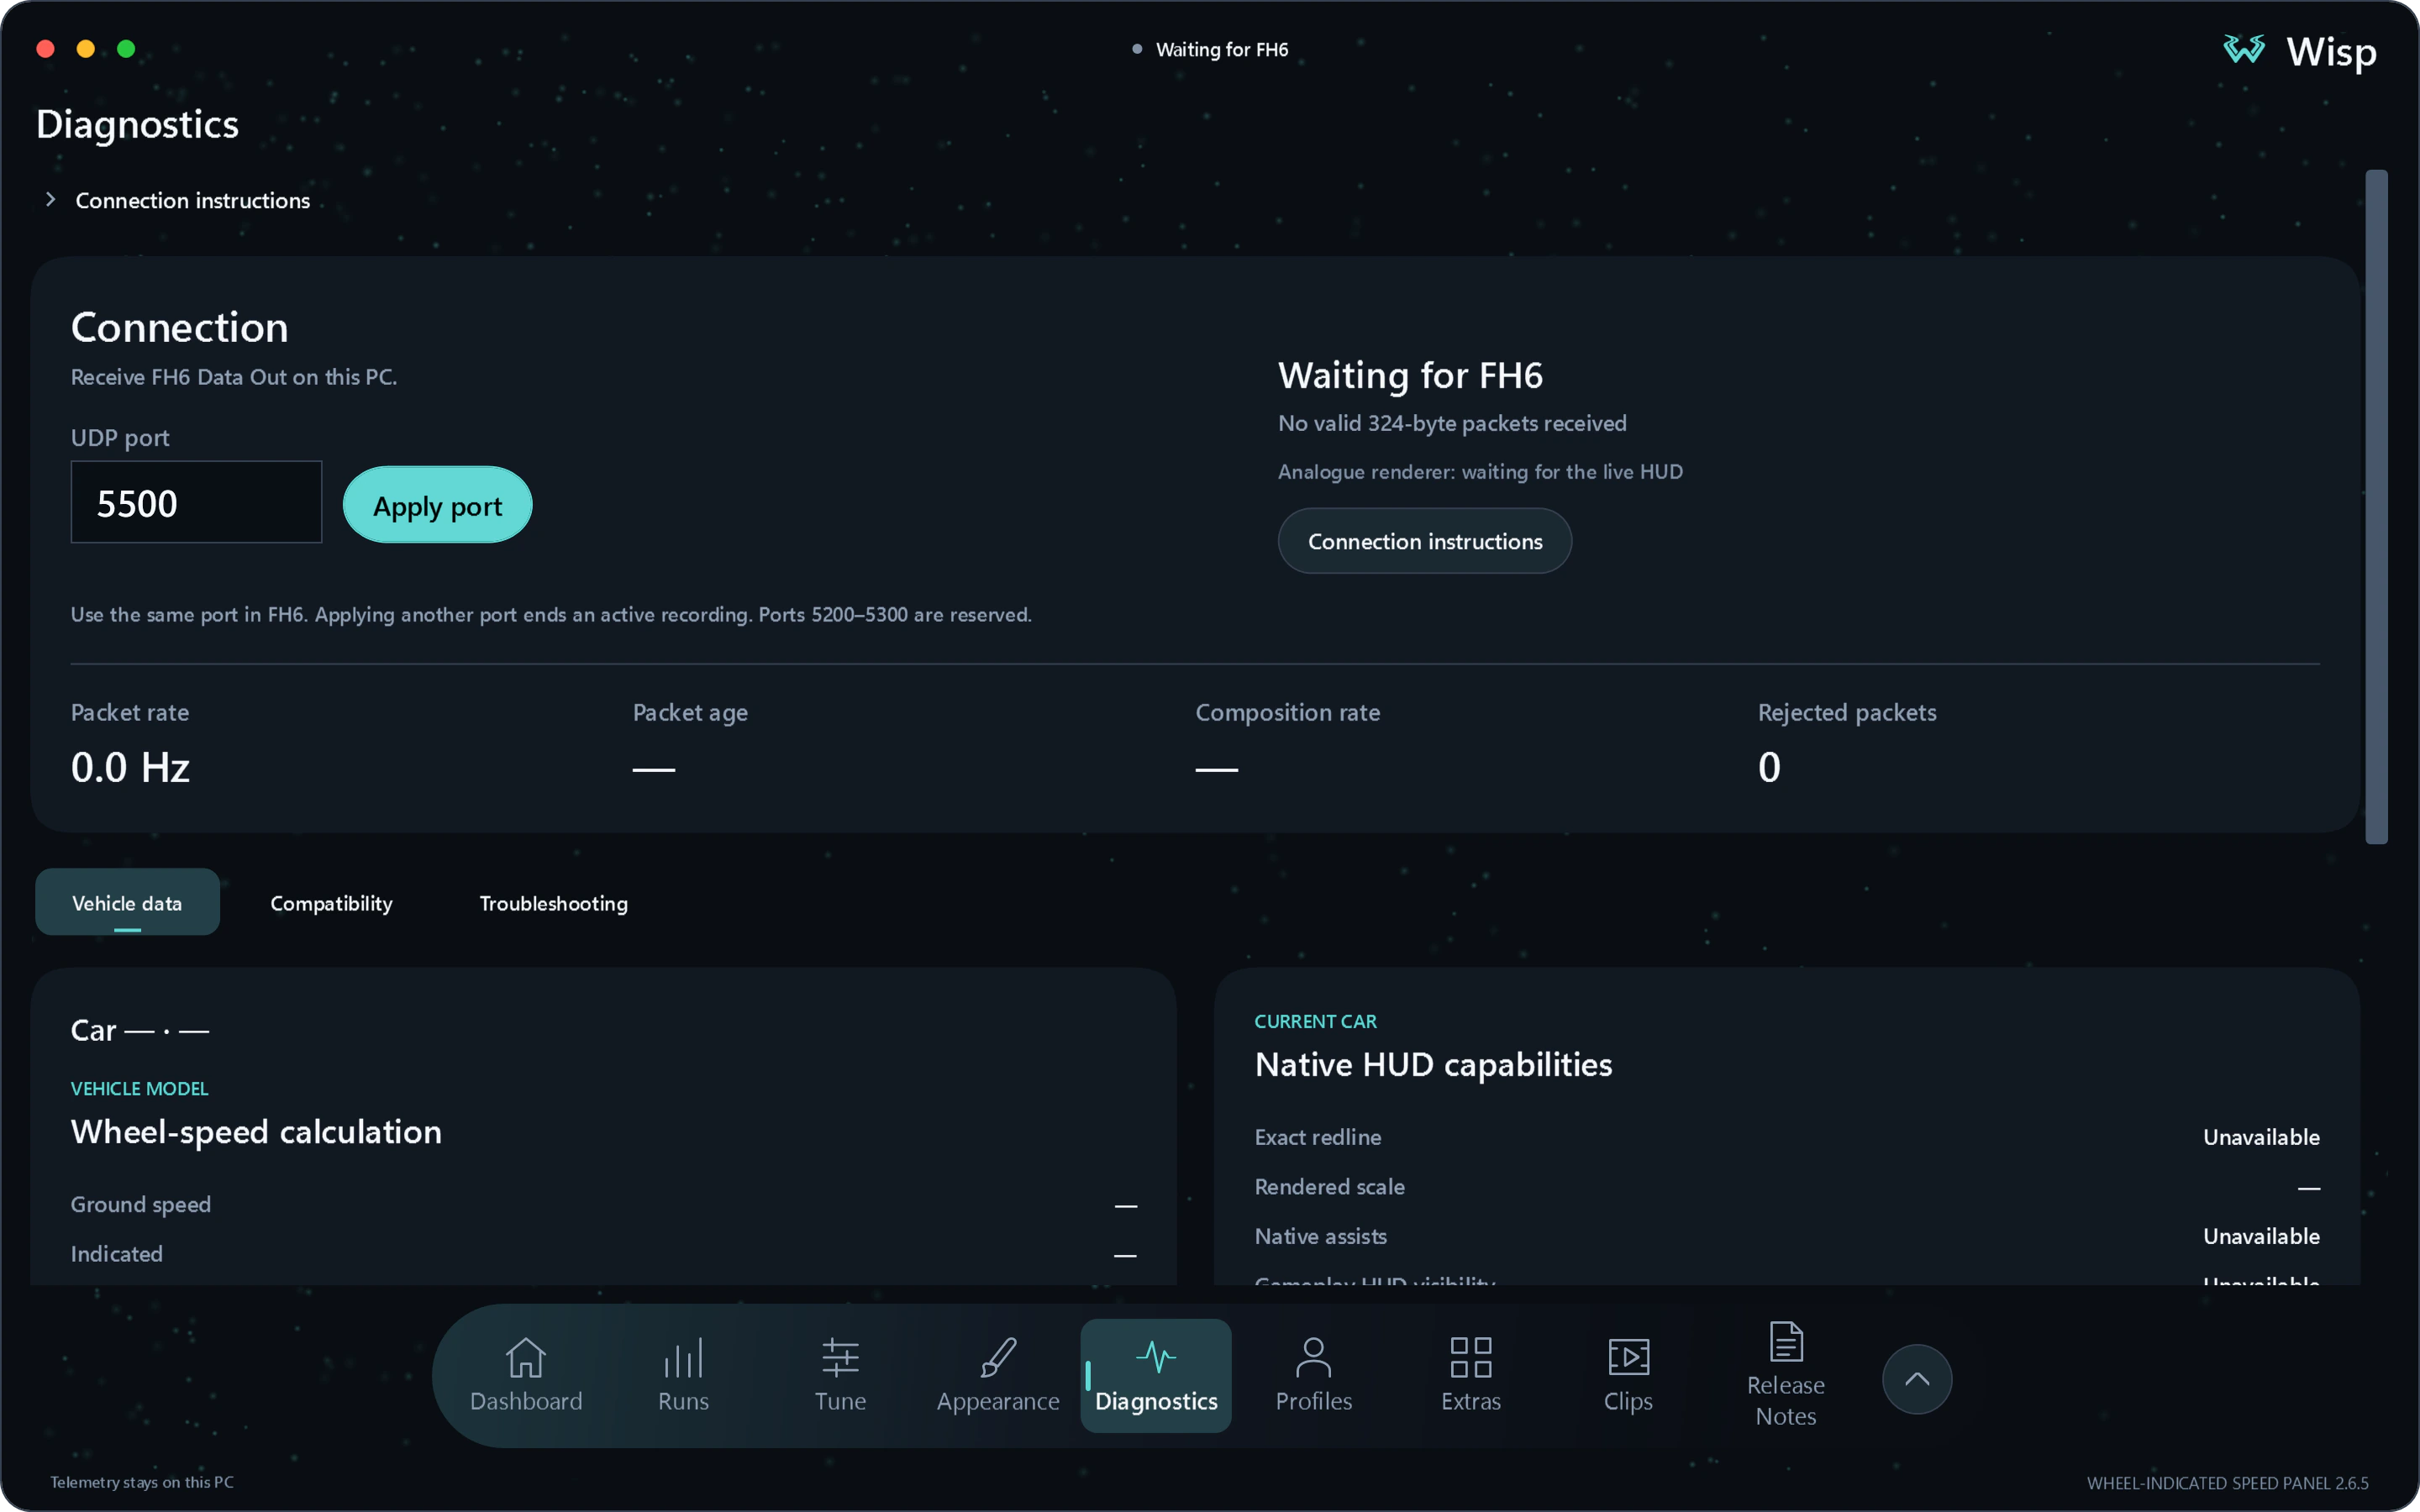Switch to the Troubleshooting tab
Viewport: 2420px width, 1512px height.
coord(553,903)
